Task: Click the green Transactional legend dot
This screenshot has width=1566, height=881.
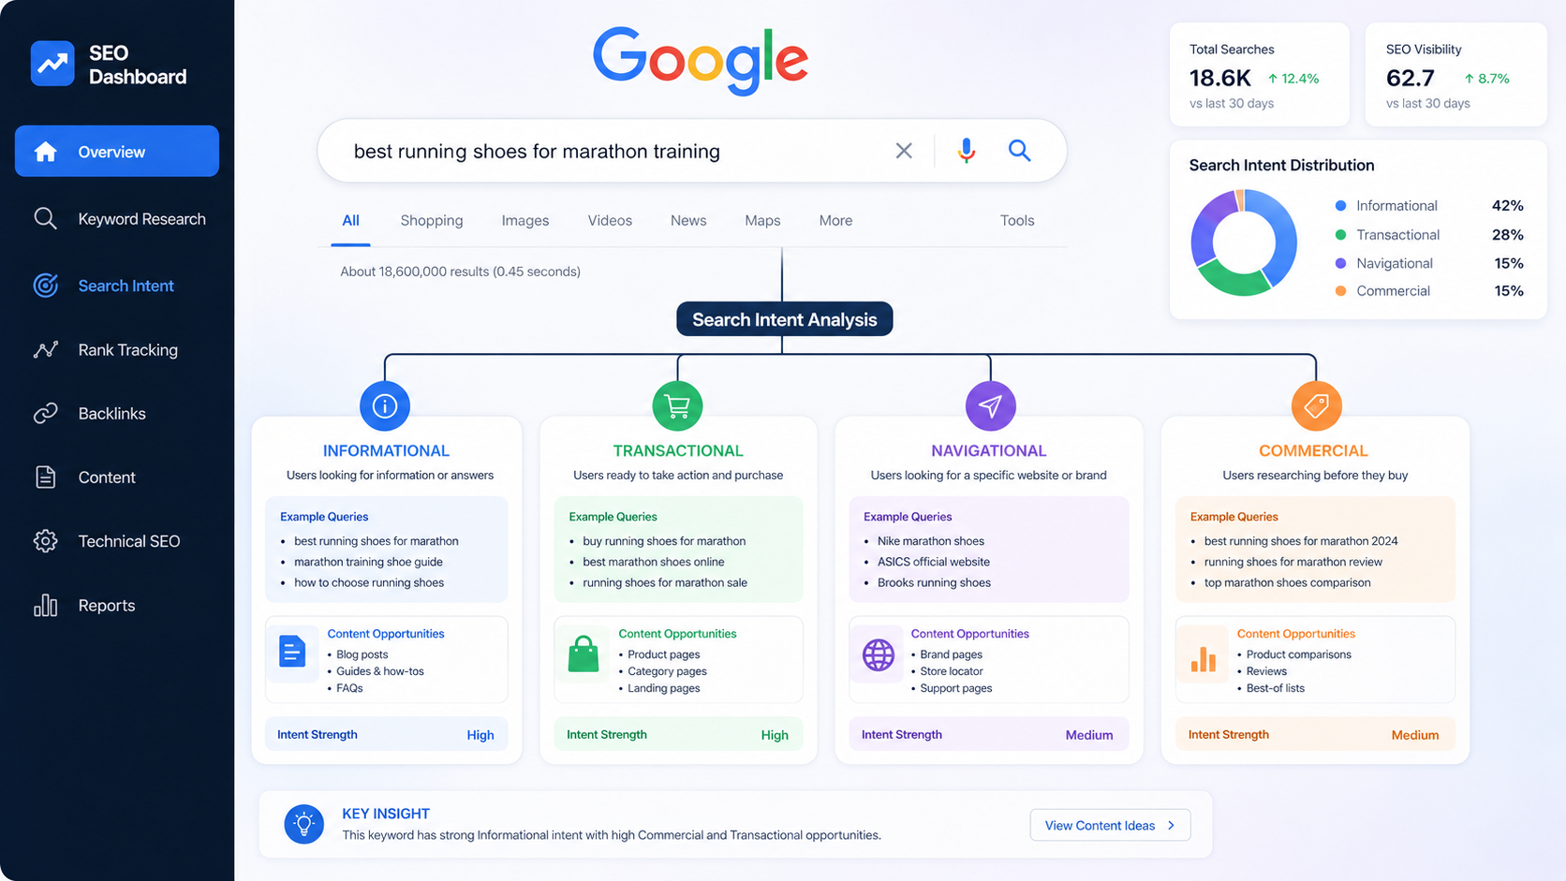Action: pyautogui.click(x=1340, y=234)
